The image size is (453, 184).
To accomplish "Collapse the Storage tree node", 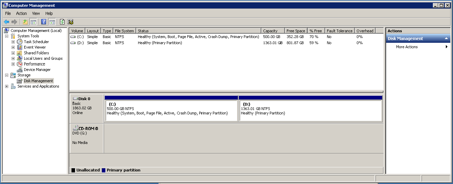I will (x=6, y=75).
